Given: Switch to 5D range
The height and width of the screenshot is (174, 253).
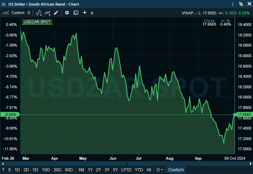Looking at the screenshot, I should [x=35, y=170].
